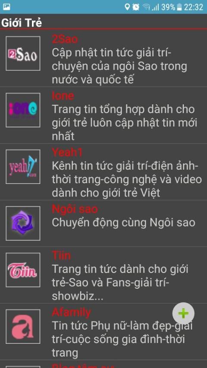Open the 2Sao title link
207x368 pixels.
click(x=65, y=40)
